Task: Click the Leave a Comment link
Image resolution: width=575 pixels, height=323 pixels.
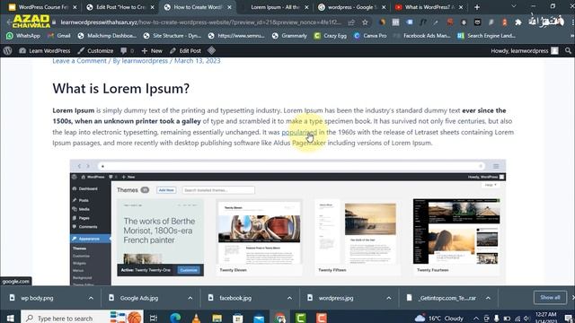Action: 79,61
